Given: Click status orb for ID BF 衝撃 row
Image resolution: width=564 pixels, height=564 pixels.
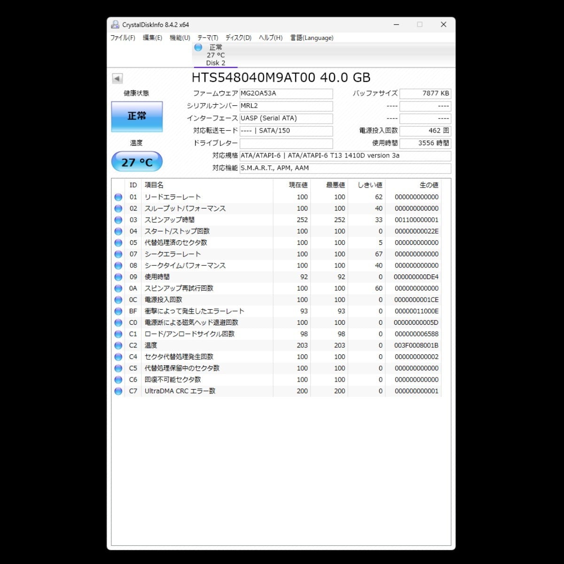Looking at the screenshot, I should tap(118, 311).
